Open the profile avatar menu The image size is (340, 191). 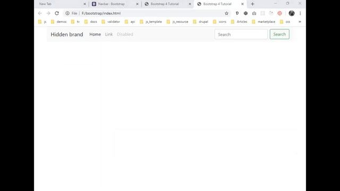[x=292, y=13]
